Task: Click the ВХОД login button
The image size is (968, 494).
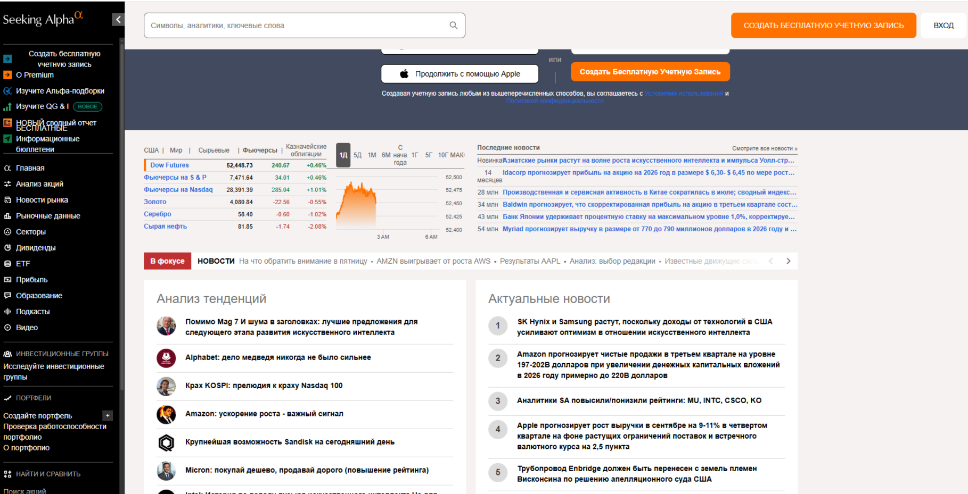Action: [944, 26]
